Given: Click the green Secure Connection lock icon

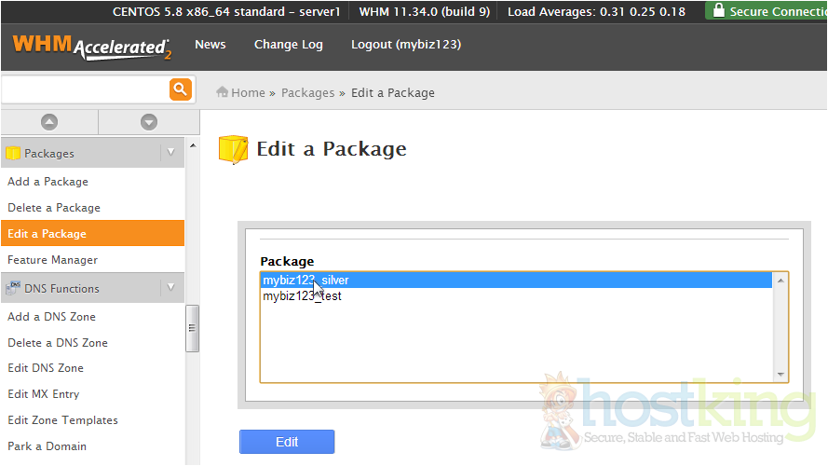Looking at the screenshot, I should 717,11.
